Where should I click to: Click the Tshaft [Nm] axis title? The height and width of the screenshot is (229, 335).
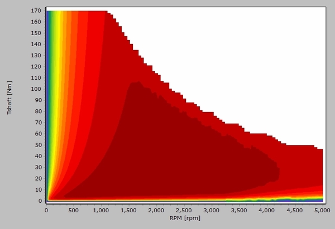9,98
